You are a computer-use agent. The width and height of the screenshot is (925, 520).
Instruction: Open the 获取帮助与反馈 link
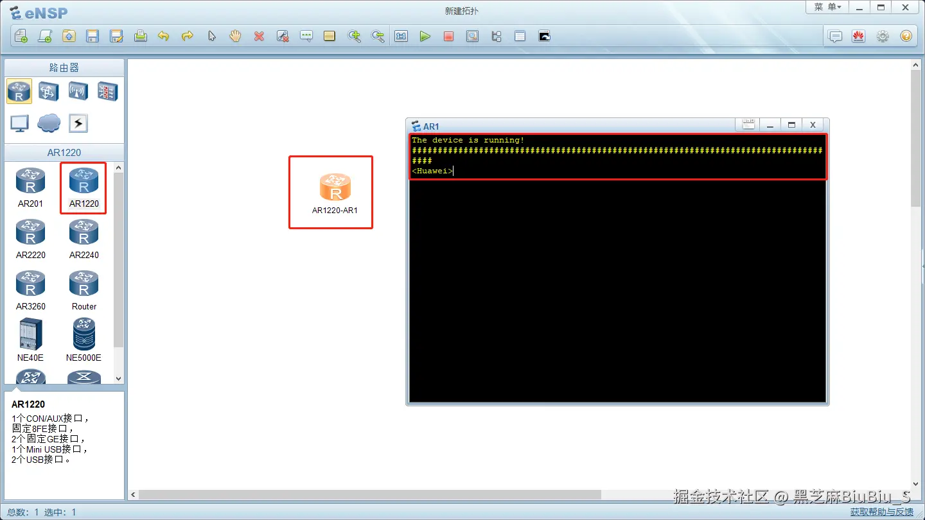point(882,512)
